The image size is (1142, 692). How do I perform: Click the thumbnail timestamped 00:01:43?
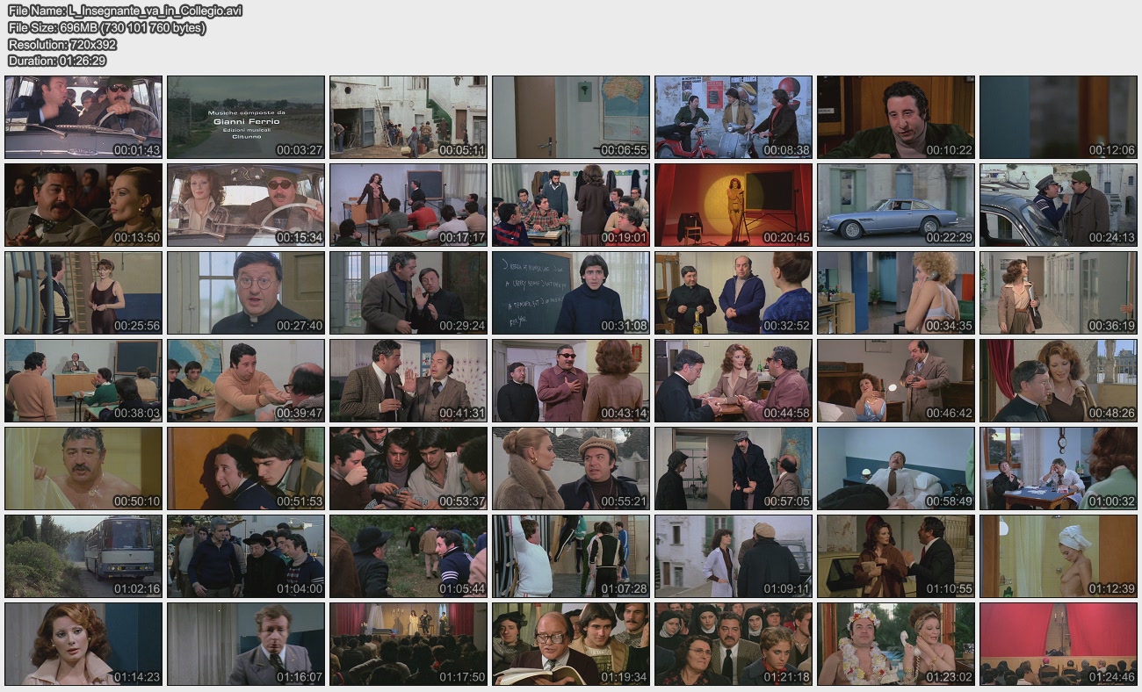[x=83, y=117]
